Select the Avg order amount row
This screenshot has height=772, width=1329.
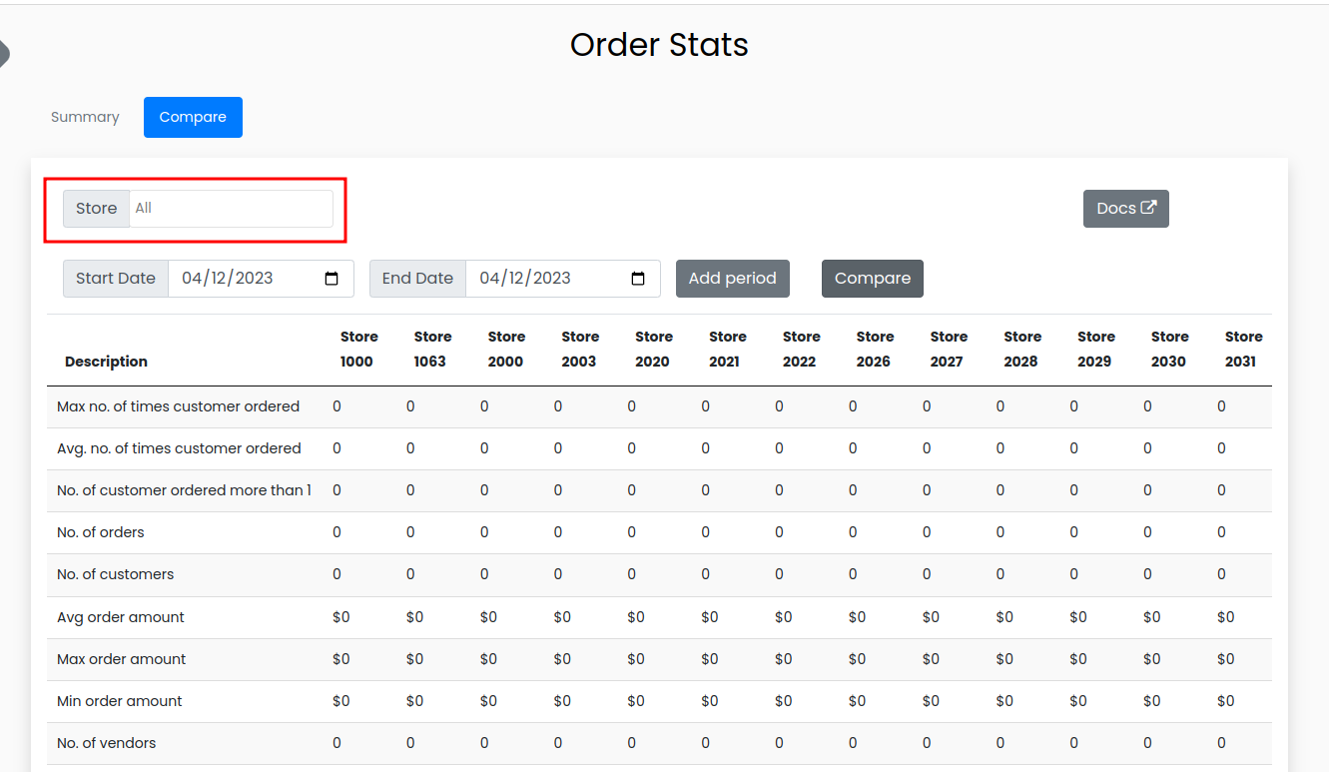(x=121, y=617)
